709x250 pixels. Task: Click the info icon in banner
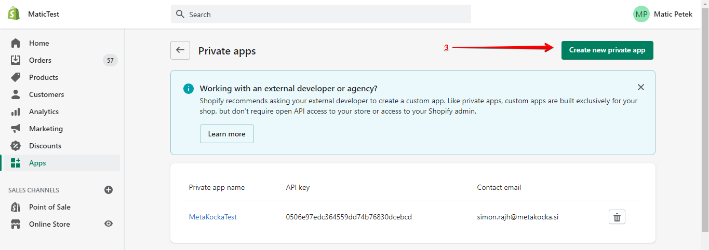pos(189,89)
